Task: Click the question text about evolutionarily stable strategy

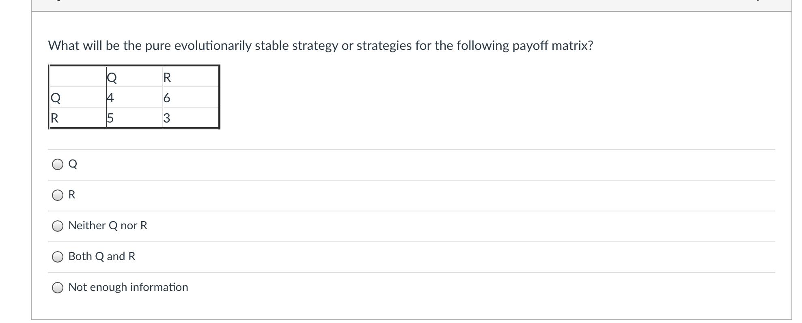Action: coord(320,45)
